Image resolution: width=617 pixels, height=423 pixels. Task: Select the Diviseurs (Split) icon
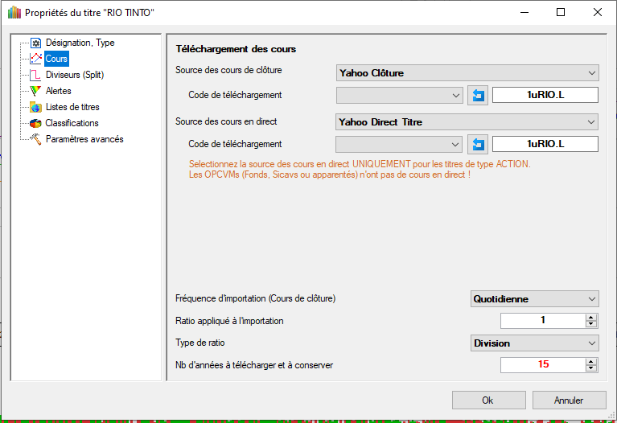35,75
